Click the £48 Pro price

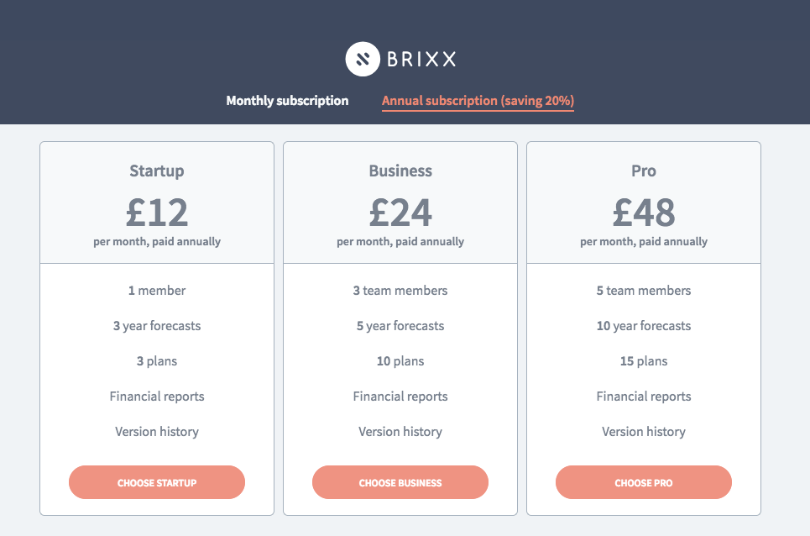click(x=644, y=213)
